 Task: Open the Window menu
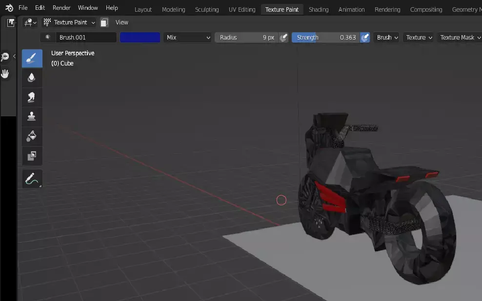[88, 8]
